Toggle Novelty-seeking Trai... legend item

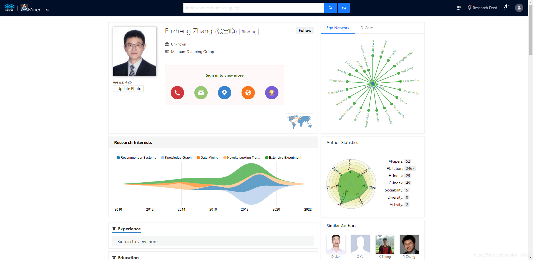coord(242,158)
